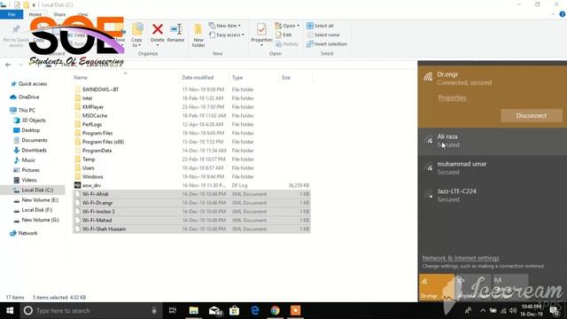Switch to the Share ribbon tab
567x319 pixels.
point(59,14)
